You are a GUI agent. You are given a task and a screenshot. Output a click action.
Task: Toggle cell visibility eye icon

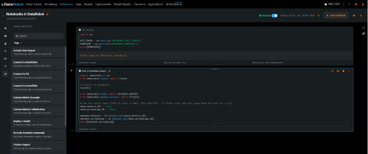point(338,71)
